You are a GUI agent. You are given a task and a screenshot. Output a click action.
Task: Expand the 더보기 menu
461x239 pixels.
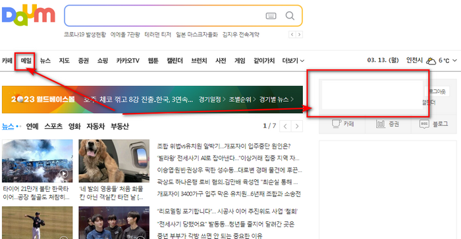point(293,60)
